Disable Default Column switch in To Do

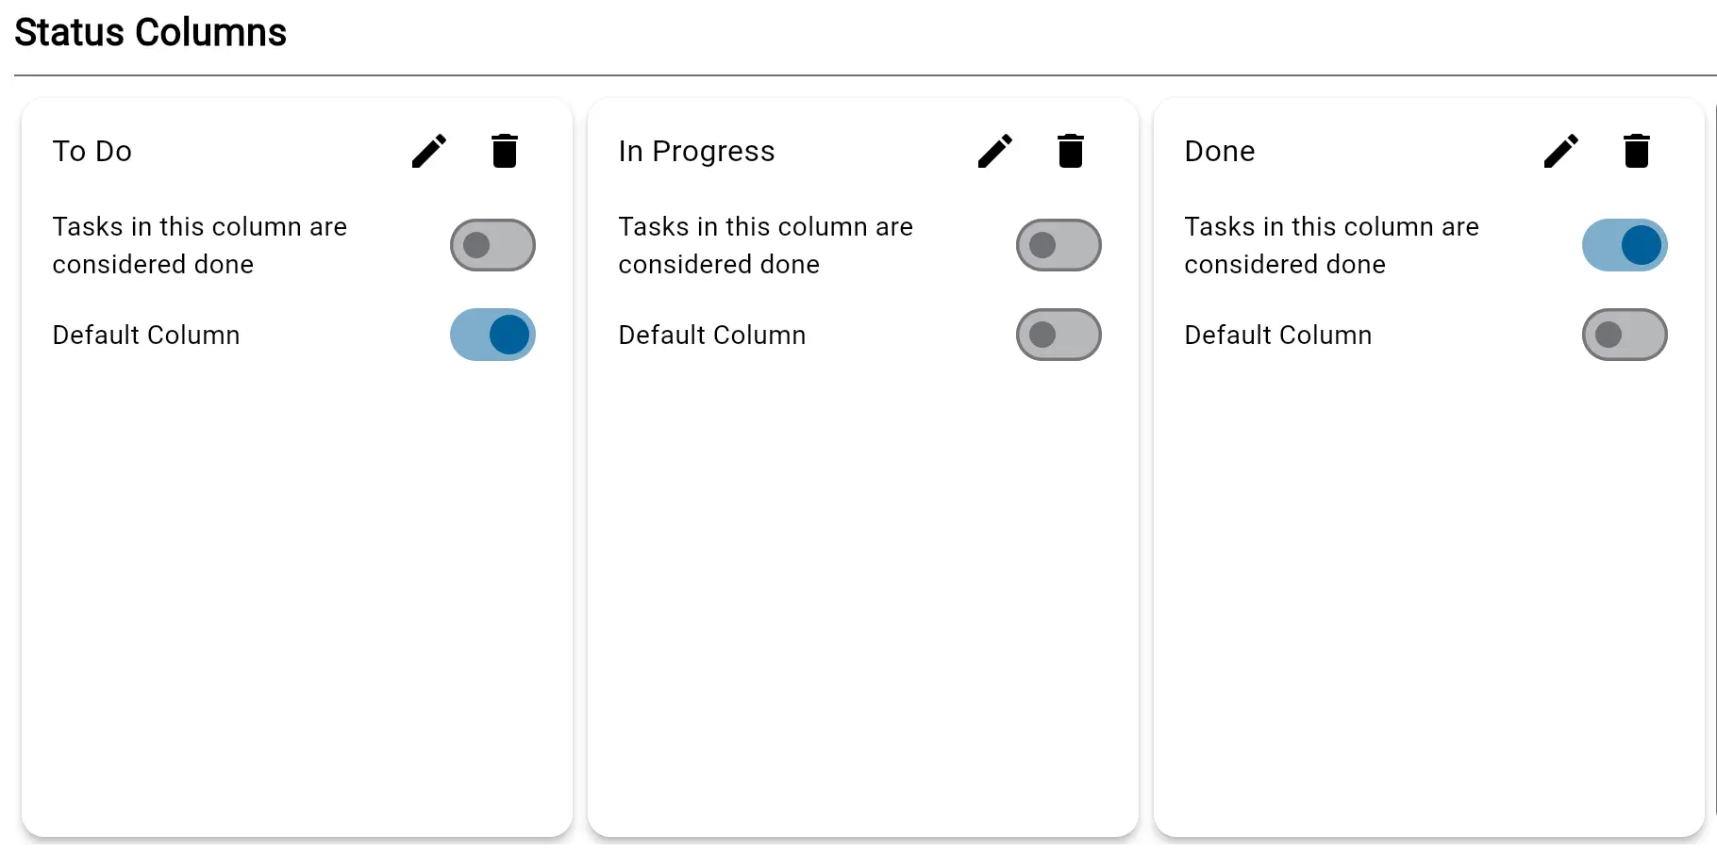[492, 335]
